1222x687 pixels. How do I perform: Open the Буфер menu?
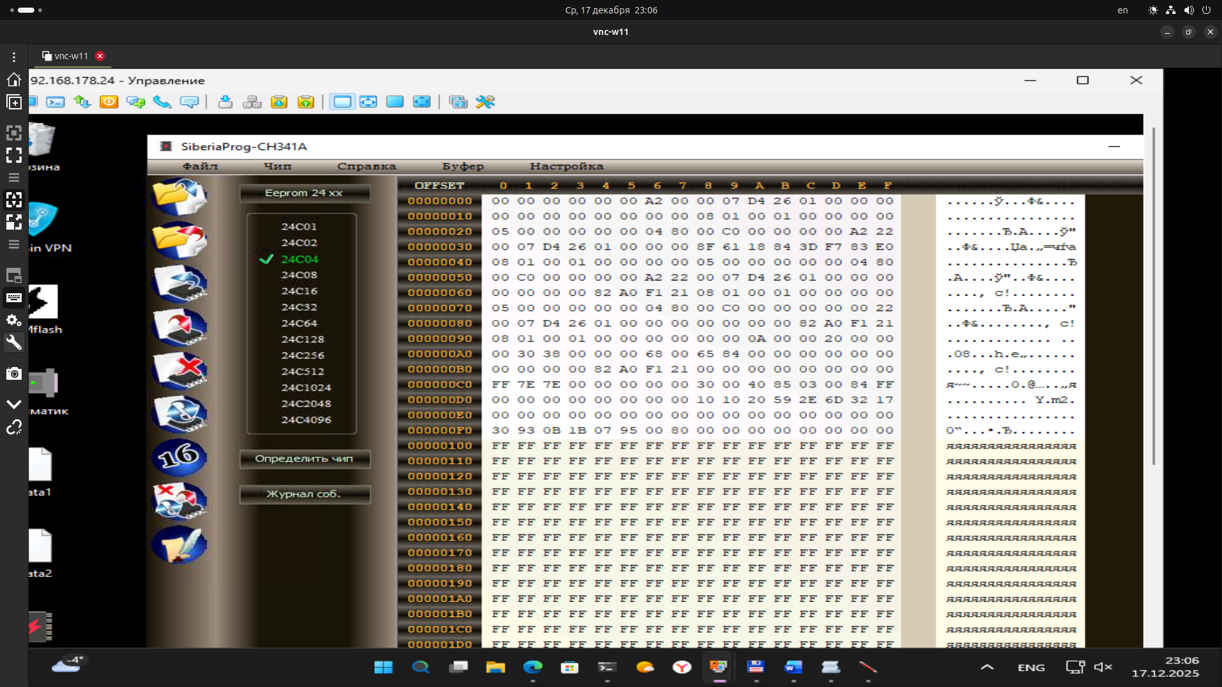click(463, 166)
